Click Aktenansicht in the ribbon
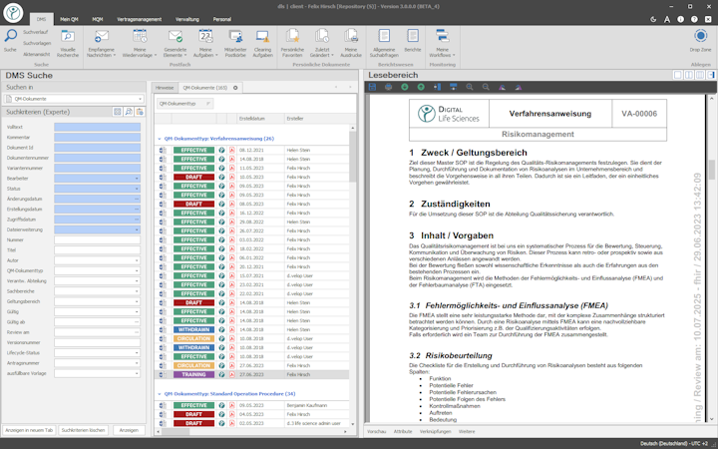 coord(36,54)
